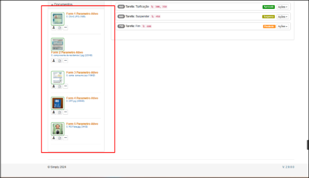Open Ações dropdown for Tarefa Suspender
This screenshot has width=309, height=178.
283,17
